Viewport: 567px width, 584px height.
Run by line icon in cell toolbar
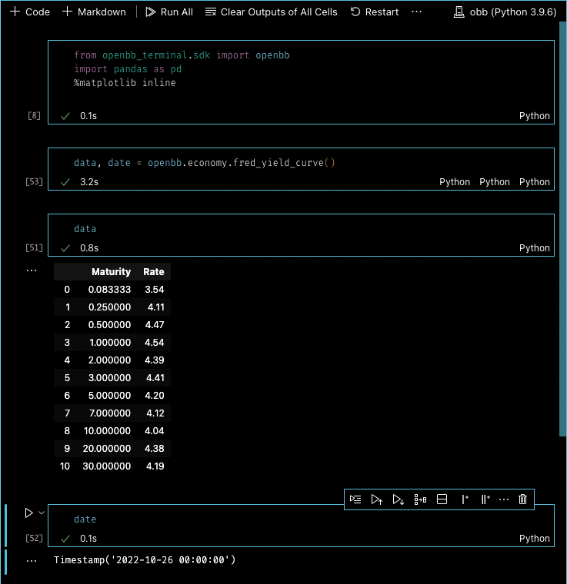click(x=355, y=499)
